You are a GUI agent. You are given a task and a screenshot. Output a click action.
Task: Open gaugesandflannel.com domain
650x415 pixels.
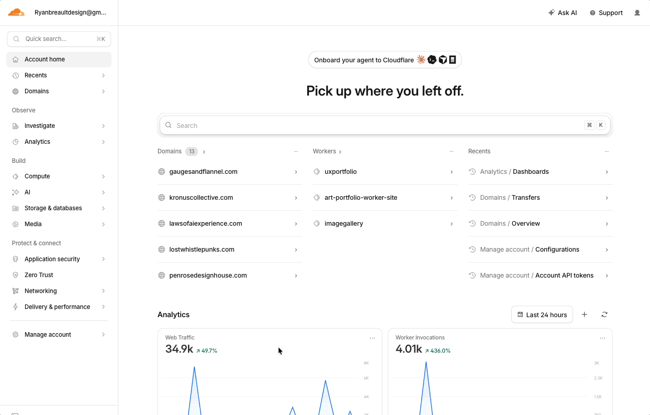229,172
